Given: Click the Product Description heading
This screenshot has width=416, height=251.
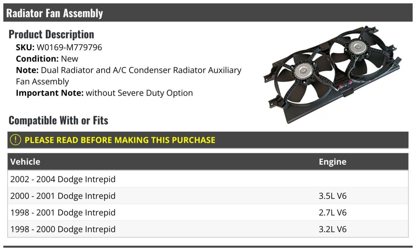Looking at the screenshot, I should pos(51,34).
